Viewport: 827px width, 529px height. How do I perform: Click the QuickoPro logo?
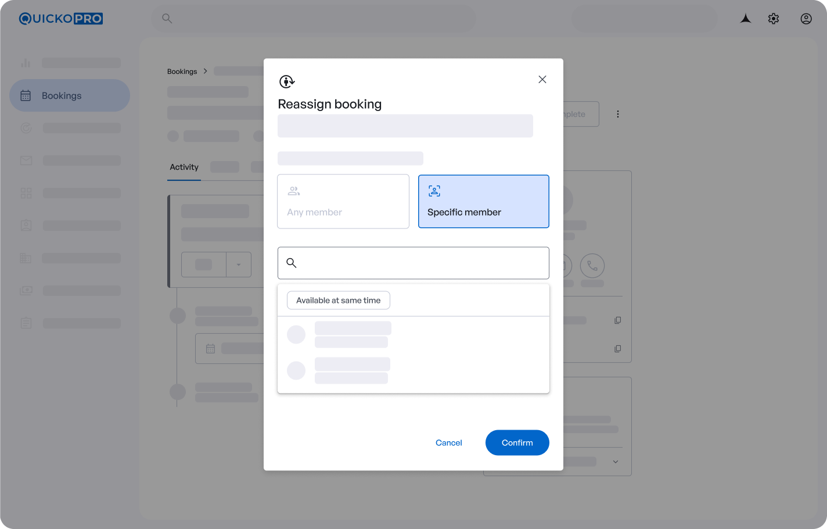pyautogui.click(x=61, y=19)
